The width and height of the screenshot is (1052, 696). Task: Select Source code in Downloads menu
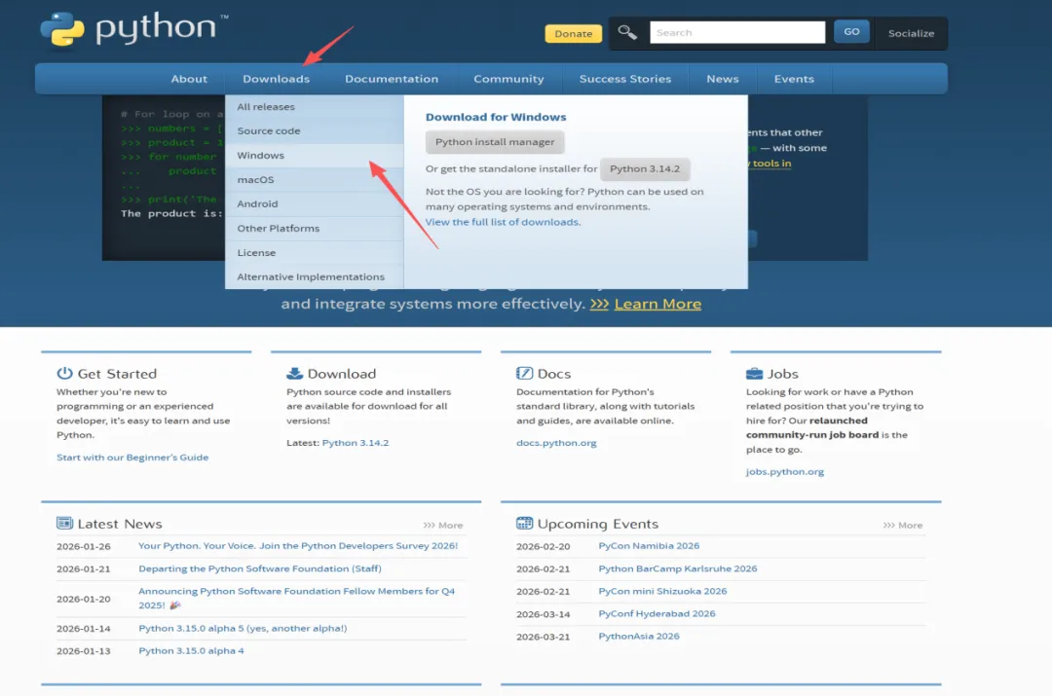[x=314, y=130]
